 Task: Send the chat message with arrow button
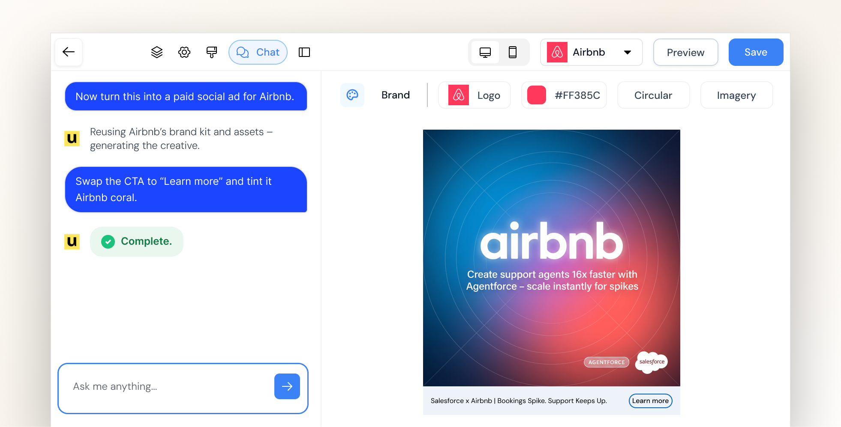287,386
